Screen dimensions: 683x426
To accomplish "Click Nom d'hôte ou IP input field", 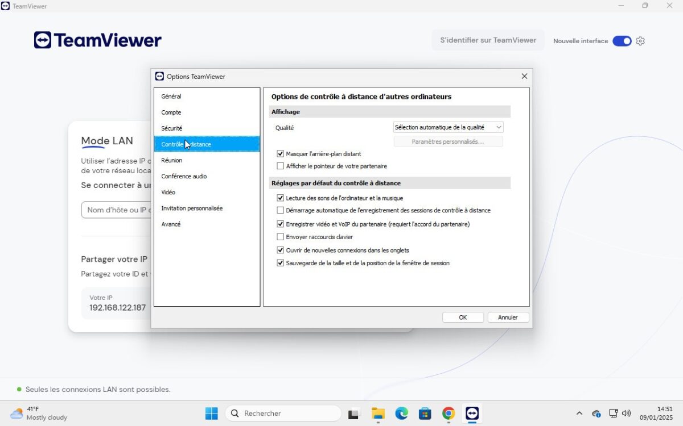I will coord(116,210).
